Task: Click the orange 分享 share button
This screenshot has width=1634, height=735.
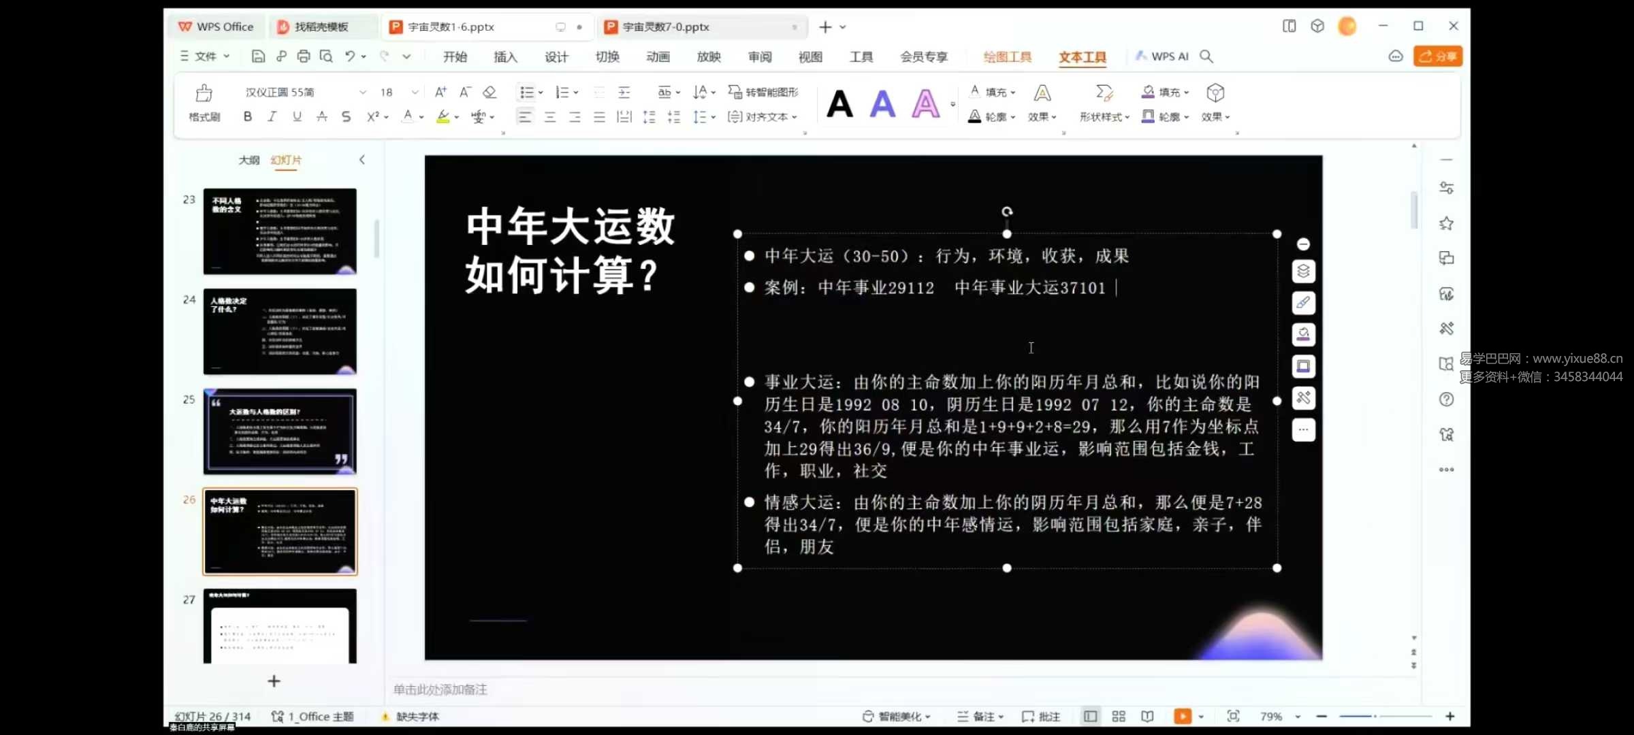Action: click(x=1438, y=56)
